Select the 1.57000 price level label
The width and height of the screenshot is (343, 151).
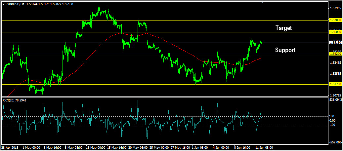[x=335, y=20]
